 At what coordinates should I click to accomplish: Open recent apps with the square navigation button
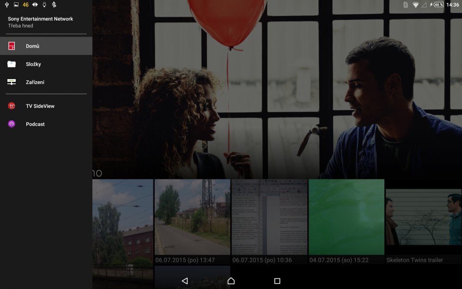277,281
